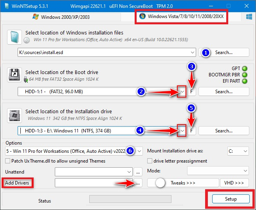Click the 'Win 11 Pro for Worksations' image description text

click(111, 40)
